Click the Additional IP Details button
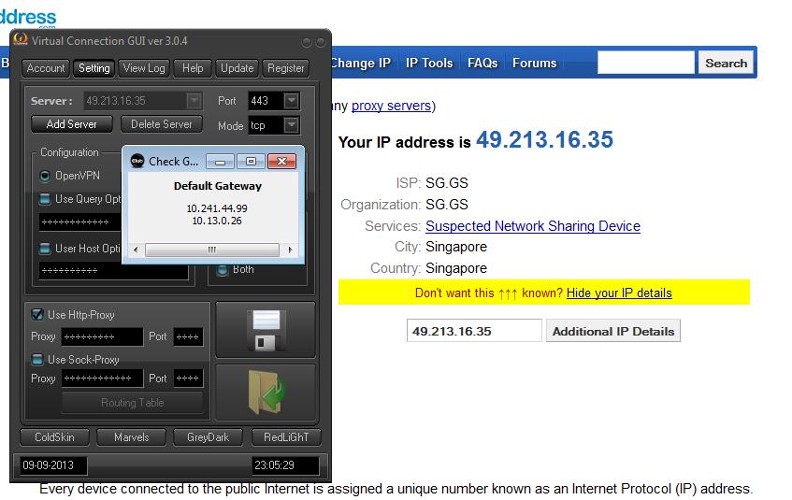This screenshot has width=792, height=500. 613,332
